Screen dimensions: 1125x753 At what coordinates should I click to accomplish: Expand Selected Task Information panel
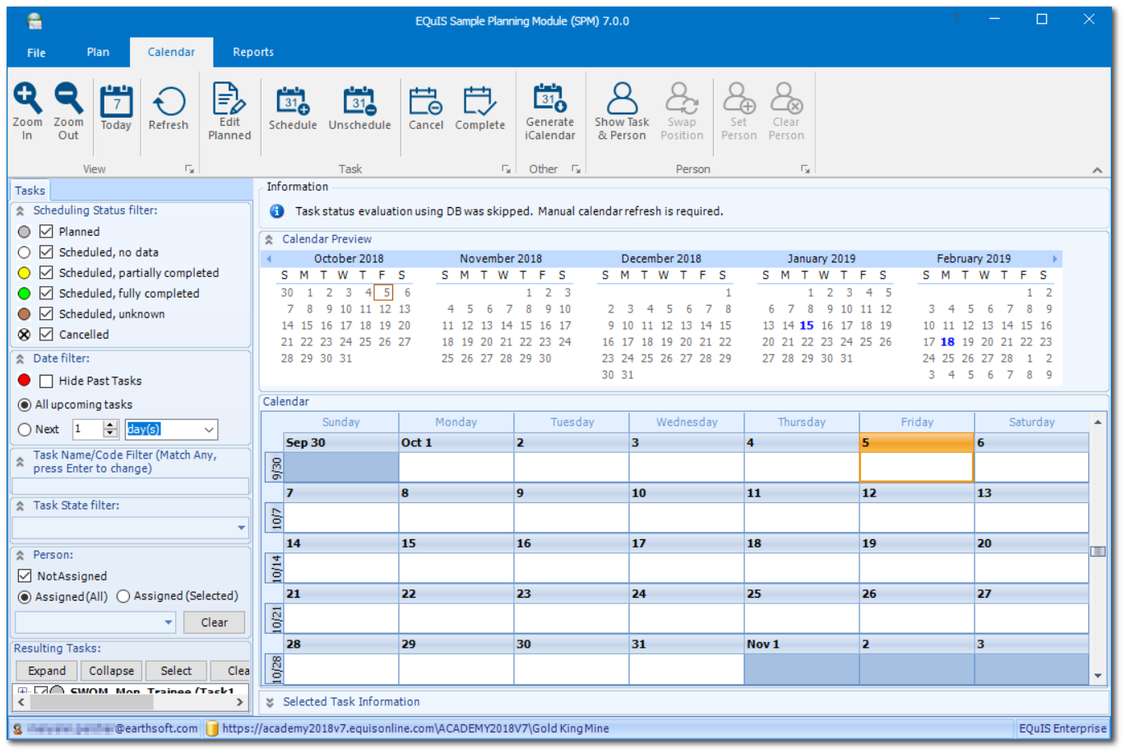[269, 703]
